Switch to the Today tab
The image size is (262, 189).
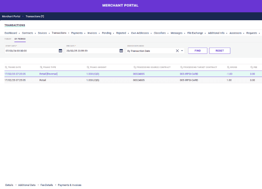point(8,39)
